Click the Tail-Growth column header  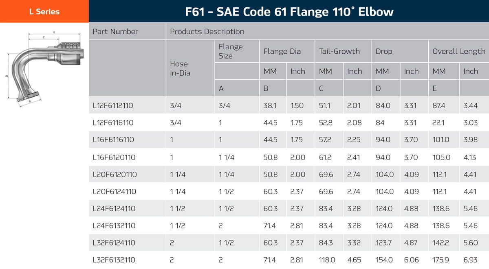pyautogui.click(x=339, y=51)
